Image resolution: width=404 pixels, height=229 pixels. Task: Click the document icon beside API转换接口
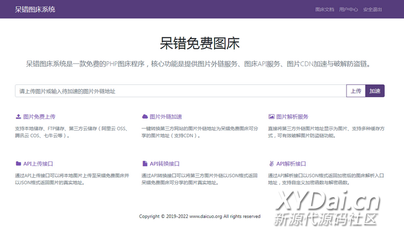145,164
